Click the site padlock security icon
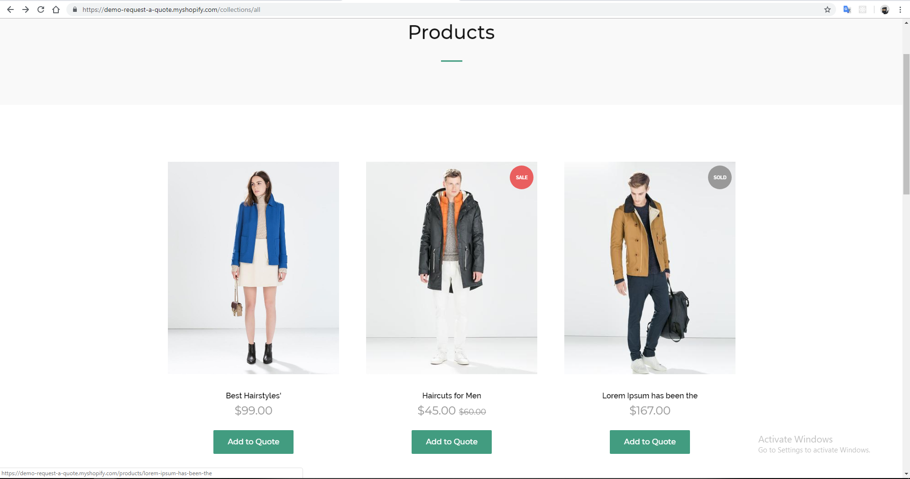The height and width of the screenshot is (479, 910). click(x=74, y=9)
